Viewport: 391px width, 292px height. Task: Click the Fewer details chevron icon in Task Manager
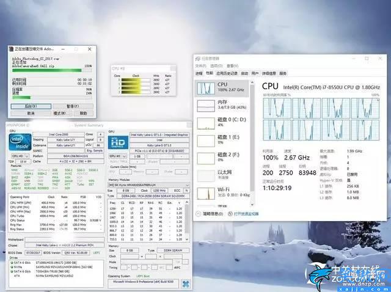coord(198,214)
